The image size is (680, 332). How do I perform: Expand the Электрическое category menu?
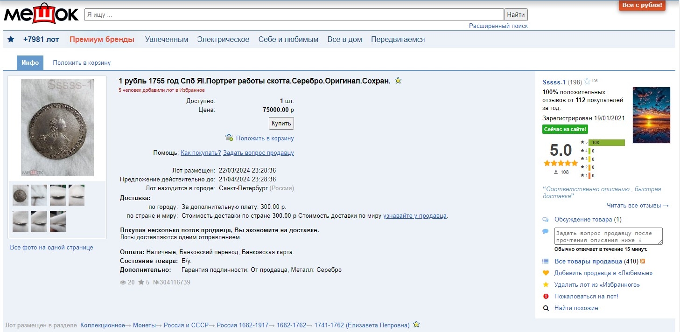click(223, 40)
